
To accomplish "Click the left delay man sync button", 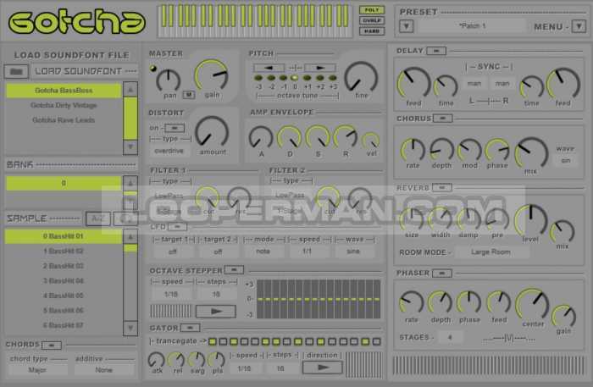I will pos(474,84).
